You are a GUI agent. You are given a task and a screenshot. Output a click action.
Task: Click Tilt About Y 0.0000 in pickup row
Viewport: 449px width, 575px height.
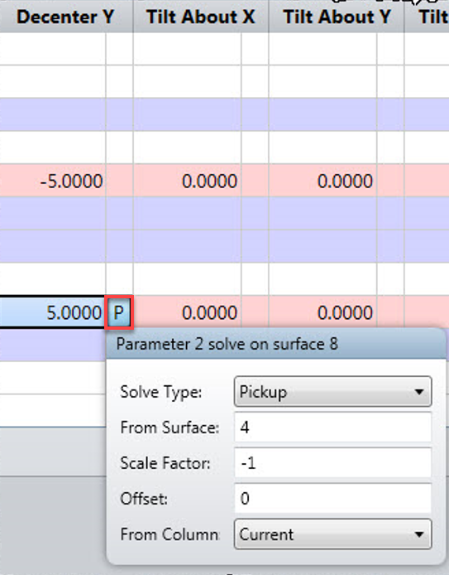(322, 312)
